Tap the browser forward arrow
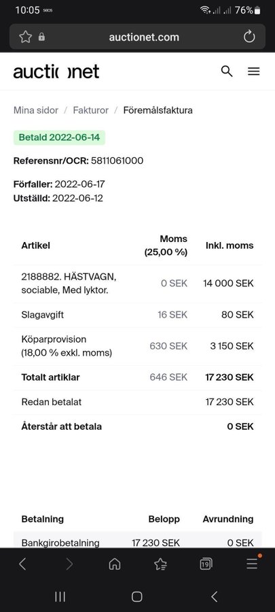Viewport: 275px width, 612px height. click(69, 564)
